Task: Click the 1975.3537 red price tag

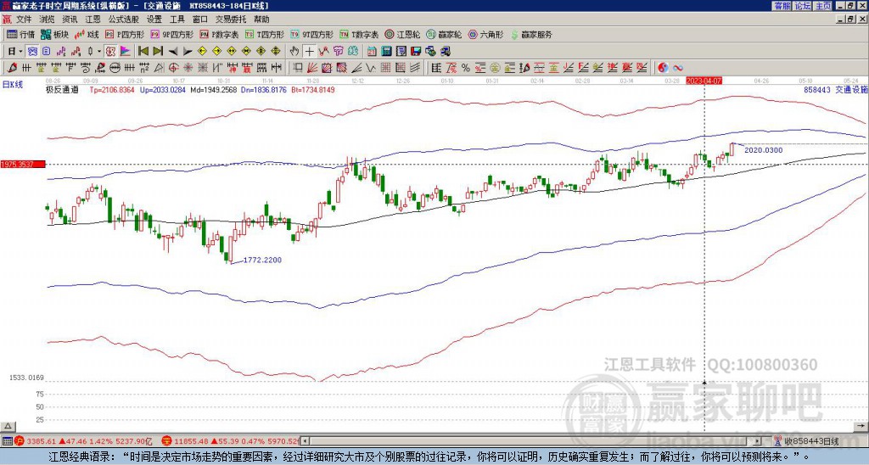Action: coord(23,164)
